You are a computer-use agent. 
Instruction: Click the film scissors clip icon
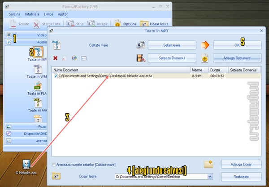[x=141, y=58]
